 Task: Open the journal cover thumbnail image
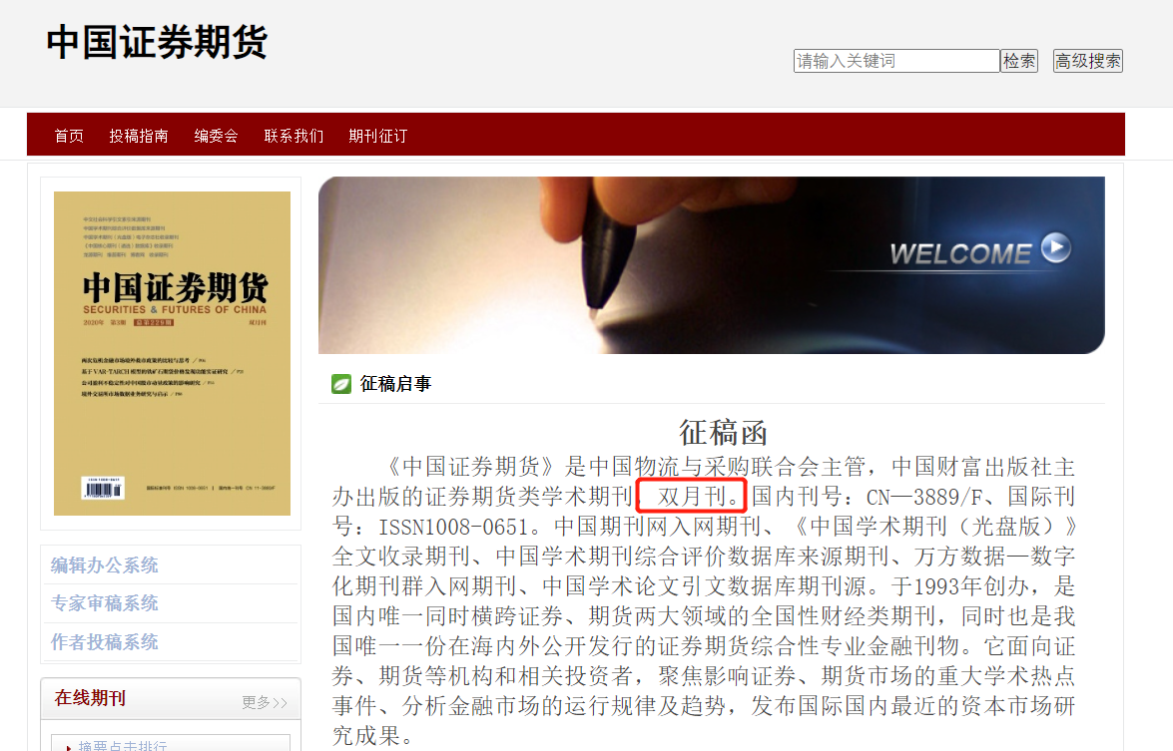pyautogui.click(x=172, y=353)
